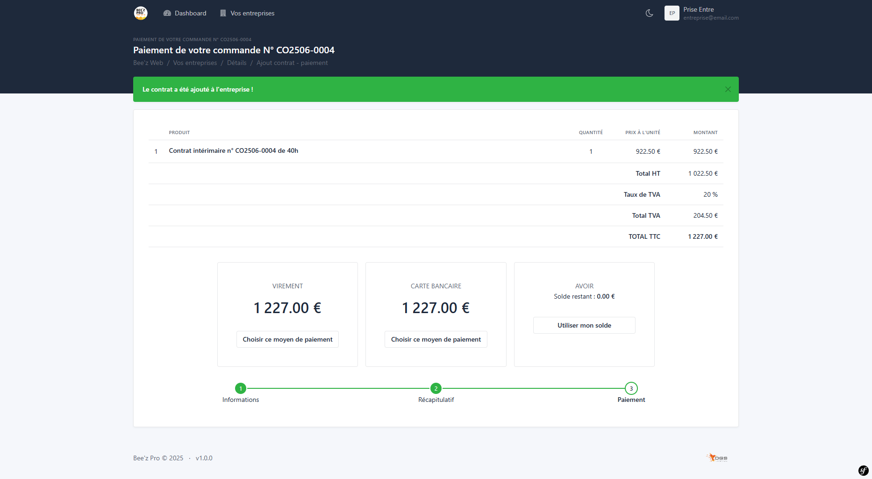Switch to the Vos entreprises section

pyautogui.click(x=252, y=13)
